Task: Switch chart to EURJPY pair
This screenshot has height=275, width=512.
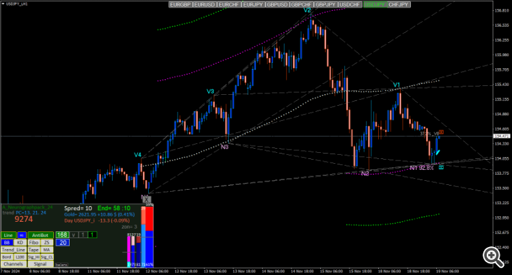Action: click(x=253, y=5)
